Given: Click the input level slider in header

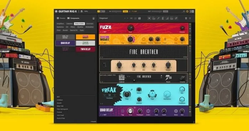Looking at the screenshot, I should click(116, 11).
